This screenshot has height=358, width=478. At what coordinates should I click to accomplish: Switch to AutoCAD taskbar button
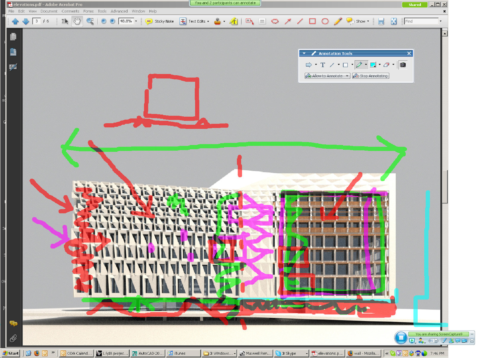148,353
